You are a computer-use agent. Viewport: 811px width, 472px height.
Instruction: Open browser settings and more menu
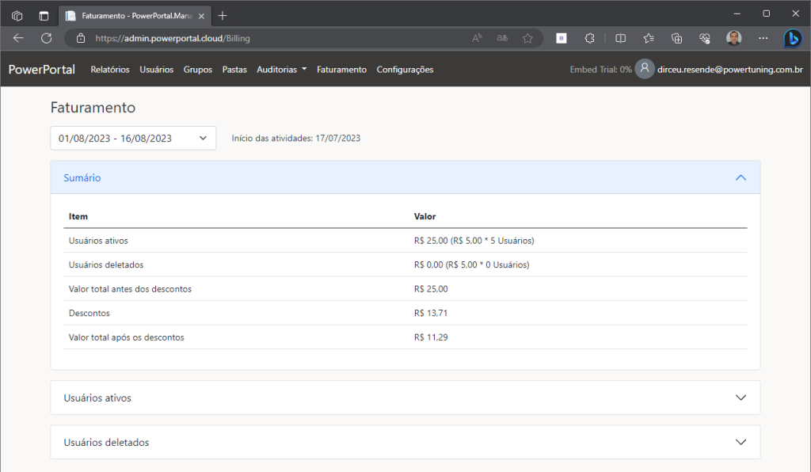[x=763, y=38]
